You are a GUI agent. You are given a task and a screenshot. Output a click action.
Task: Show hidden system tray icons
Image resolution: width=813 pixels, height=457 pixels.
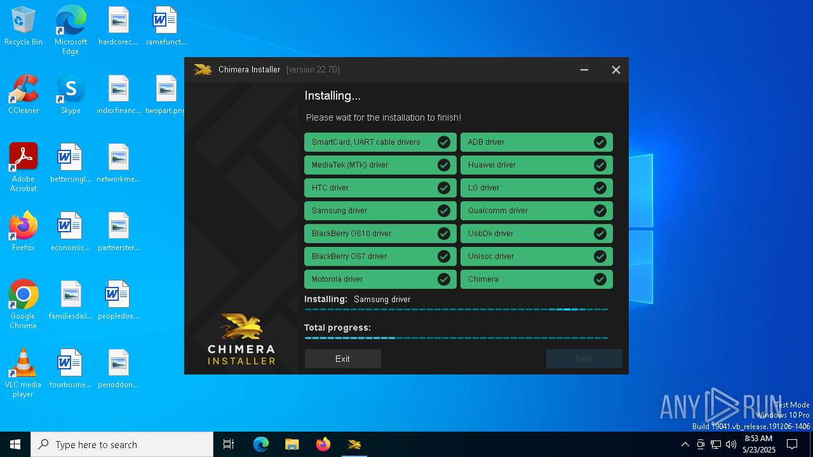point(685,444)
